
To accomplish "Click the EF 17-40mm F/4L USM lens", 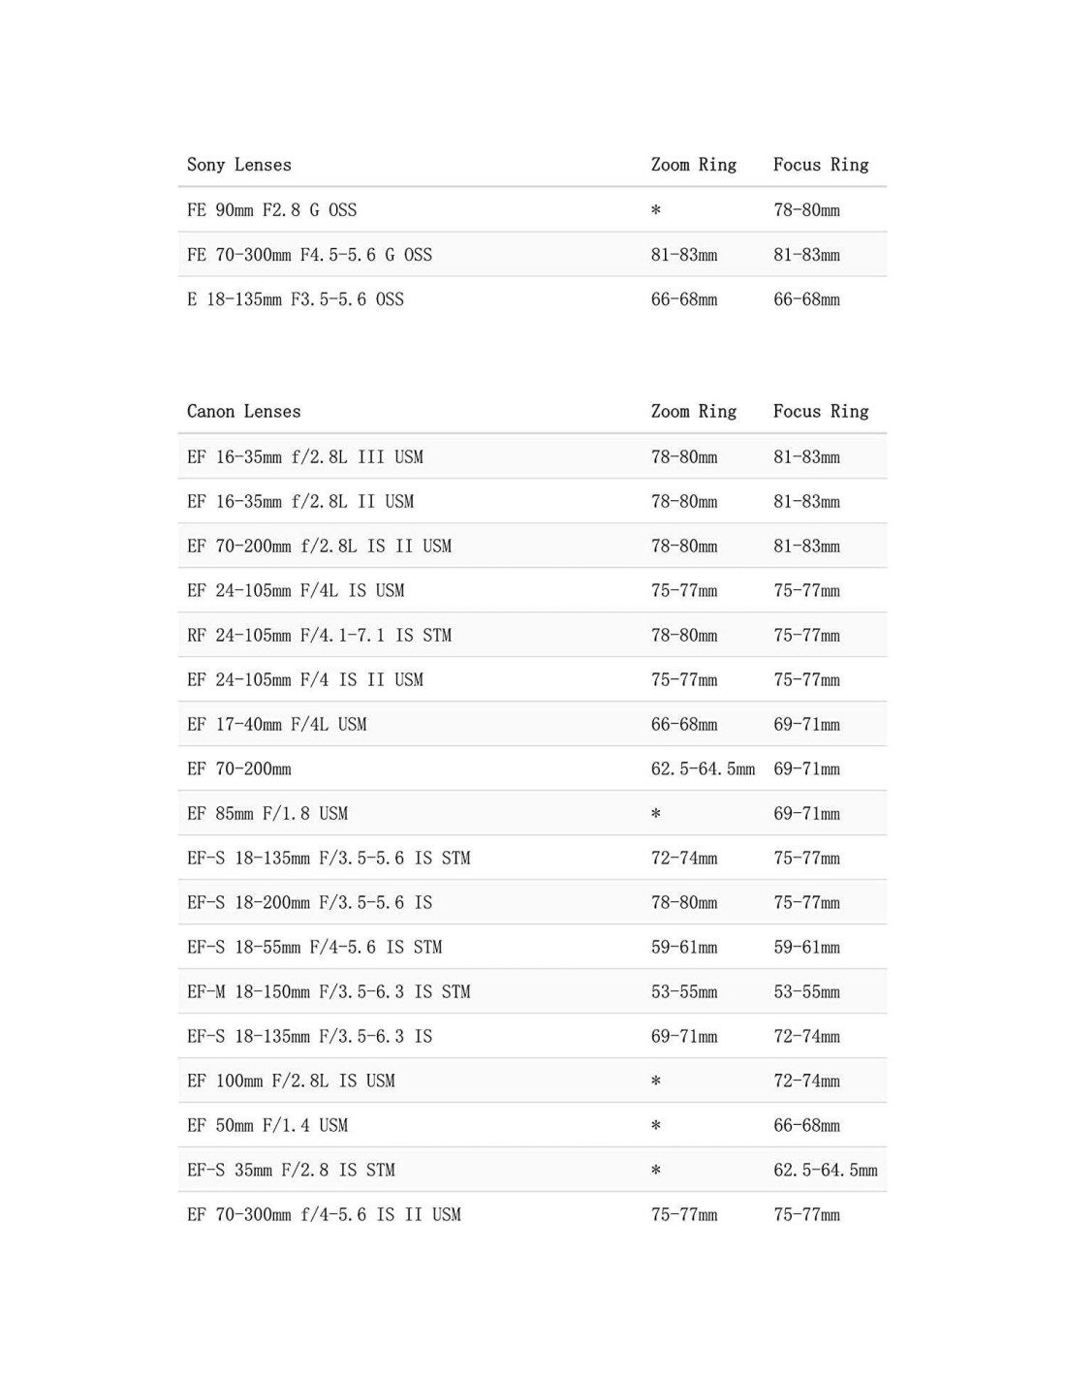I will pyautogui.click(x=277, y=724).
